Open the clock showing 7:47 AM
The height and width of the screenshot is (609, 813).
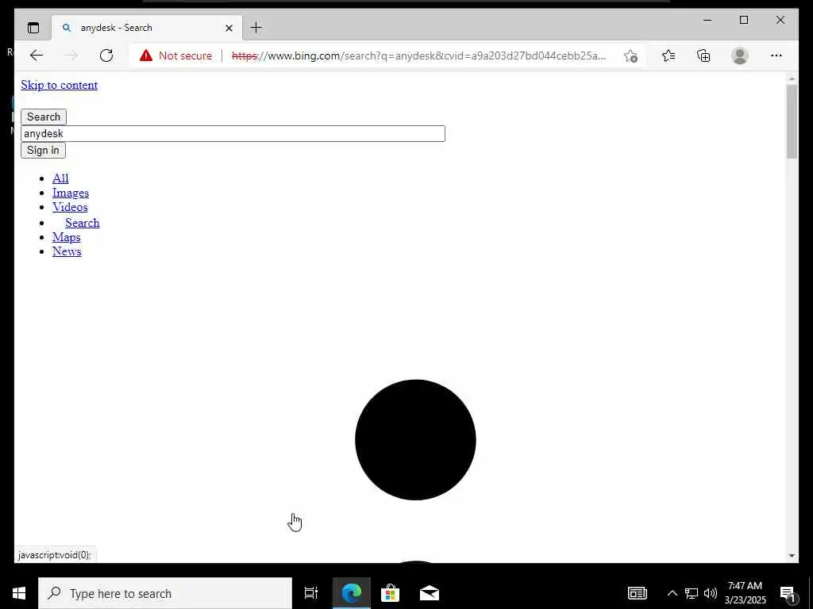pos(745,593)
